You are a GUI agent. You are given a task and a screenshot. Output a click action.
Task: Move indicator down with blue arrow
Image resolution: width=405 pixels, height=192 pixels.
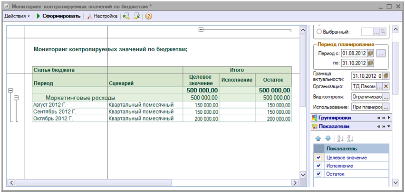tap(328, 138)
